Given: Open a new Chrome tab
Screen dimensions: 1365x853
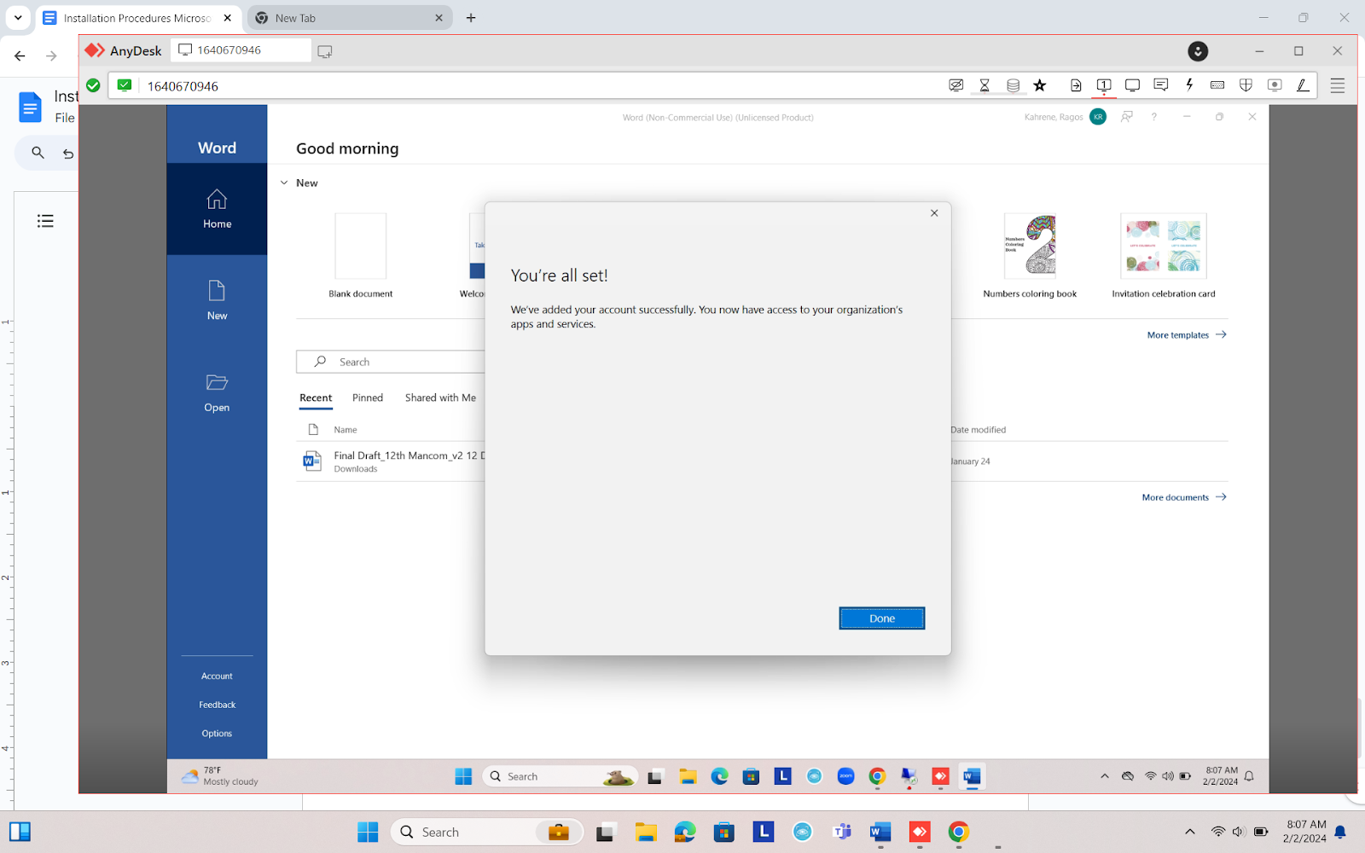Looking at the screenshot, I should [x=471, y=18].
